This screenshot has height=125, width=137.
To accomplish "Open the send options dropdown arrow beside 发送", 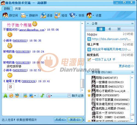I will coord(84,120).
